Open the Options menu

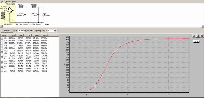click(8, 2)
